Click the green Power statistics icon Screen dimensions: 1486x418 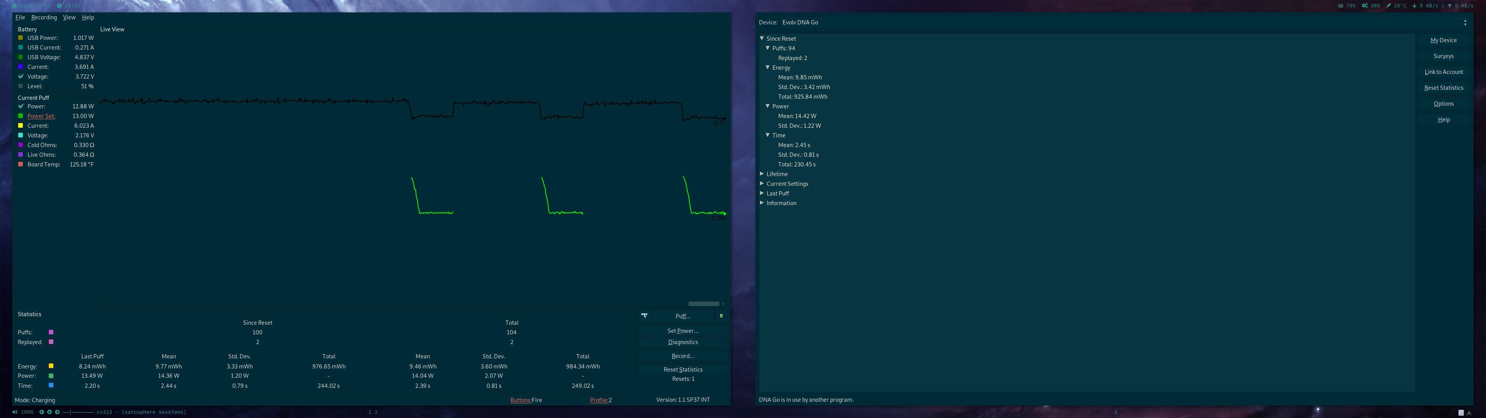click(x=51, y=376)
